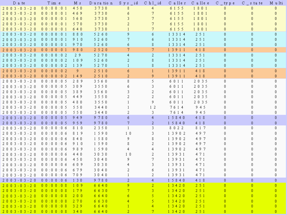Click the Ms cell with value 29
Screen dimensions: 287x215
click(x=78, y=55)
